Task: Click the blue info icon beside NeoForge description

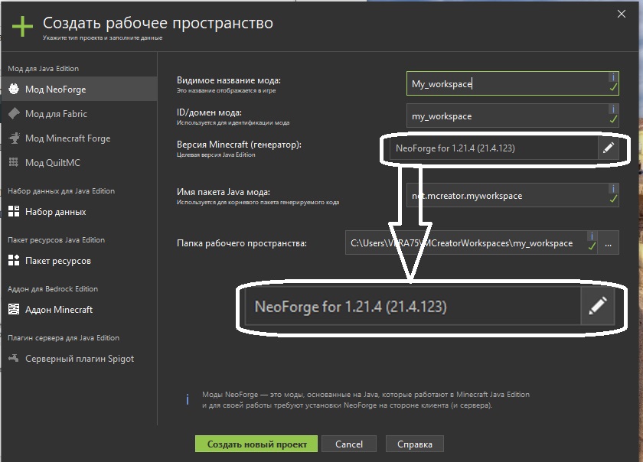Action: (x=188, y=399)
